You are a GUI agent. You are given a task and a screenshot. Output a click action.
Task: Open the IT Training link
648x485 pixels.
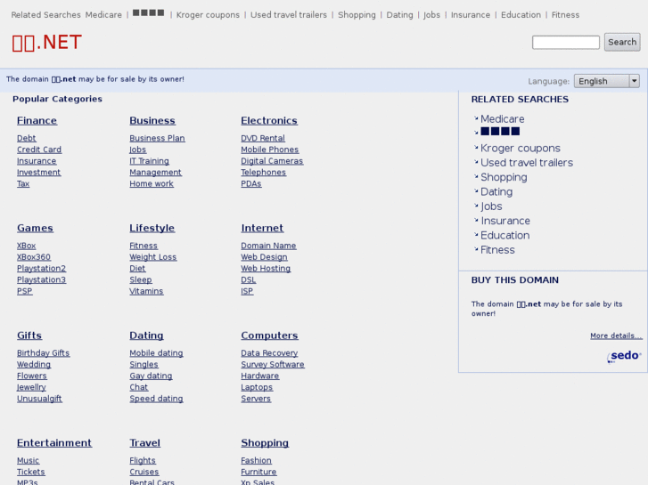149,161
